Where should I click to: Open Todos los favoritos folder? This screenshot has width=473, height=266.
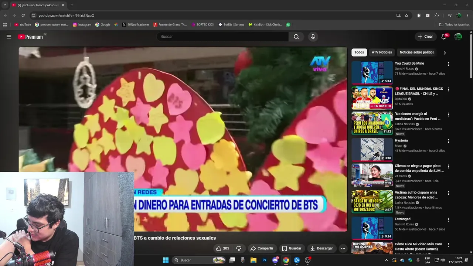click(455, 25)
